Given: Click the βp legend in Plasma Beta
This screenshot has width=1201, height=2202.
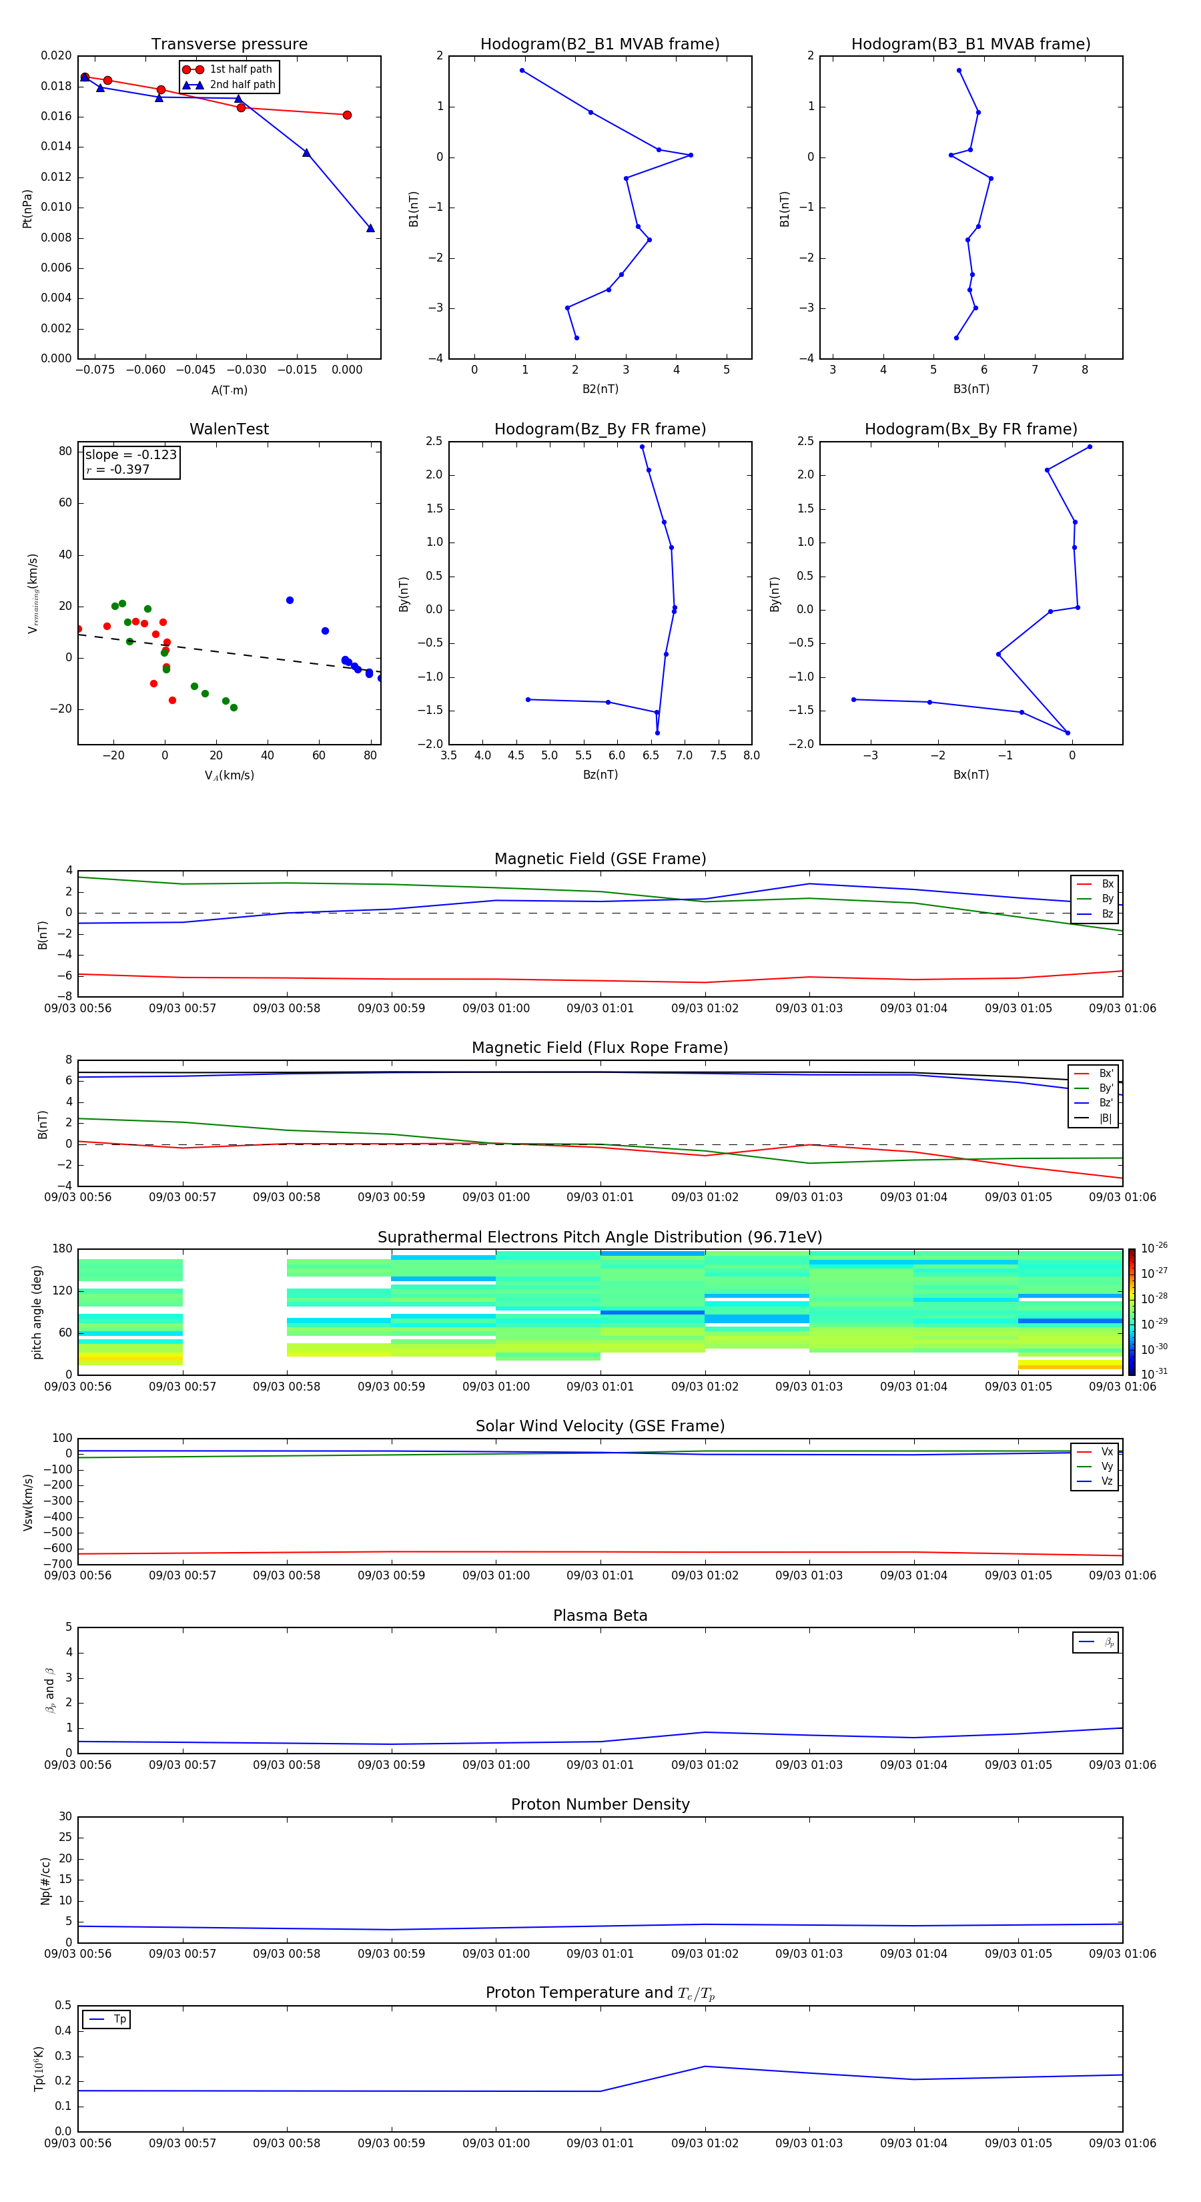Looking at the screenshot, I should [1095, 1642].
